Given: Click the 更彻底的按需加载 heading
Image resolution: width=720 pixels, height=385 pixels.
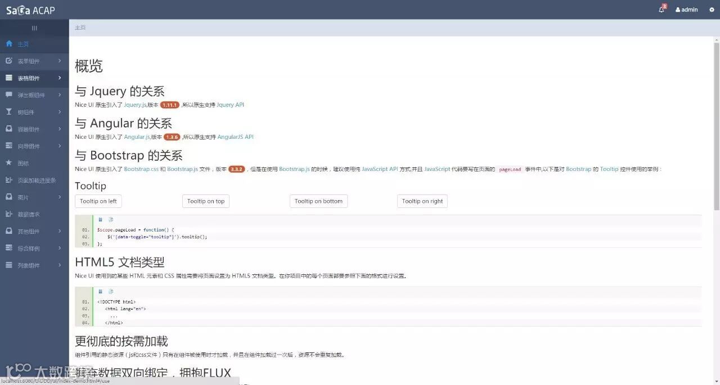Looking at the screenshot, I should (121, 341).
